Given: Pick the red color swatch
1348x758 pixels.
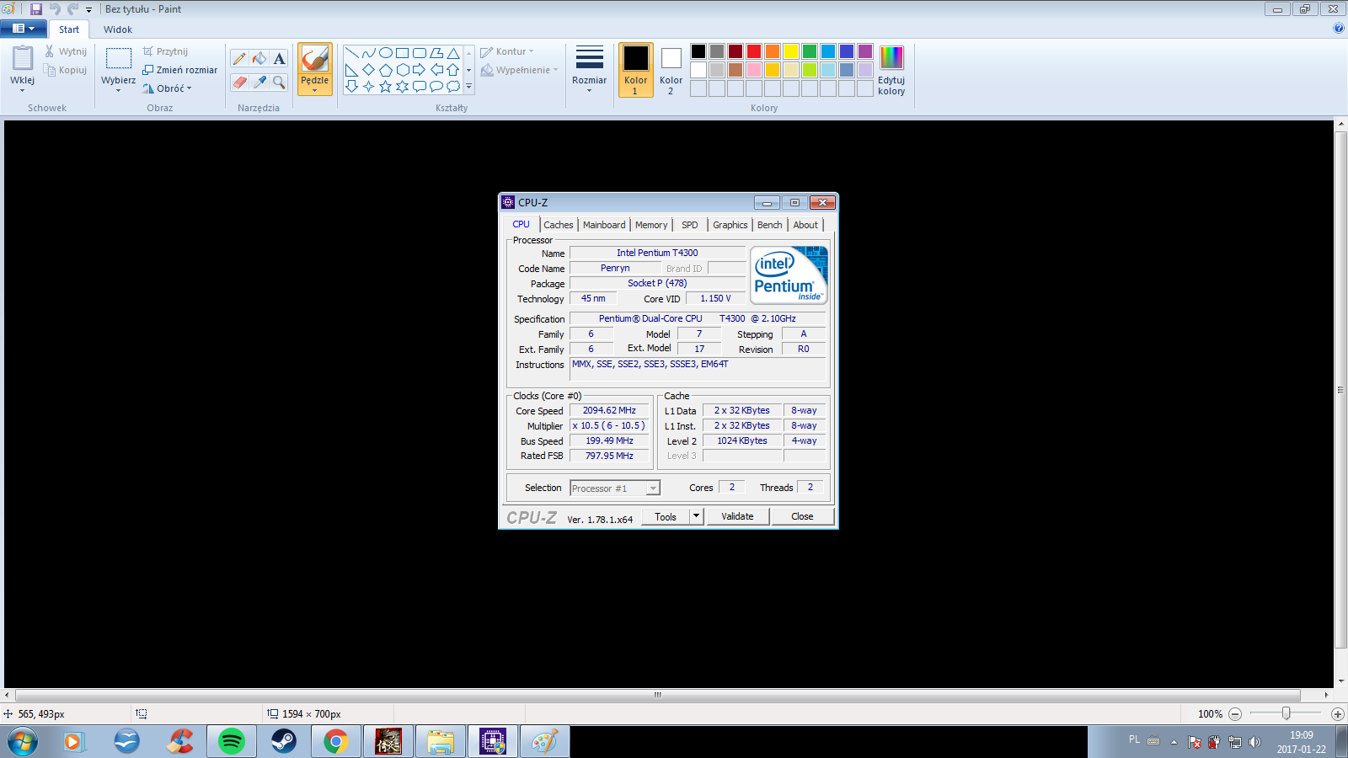Looking at the screenshot, I should click(754, 51).
